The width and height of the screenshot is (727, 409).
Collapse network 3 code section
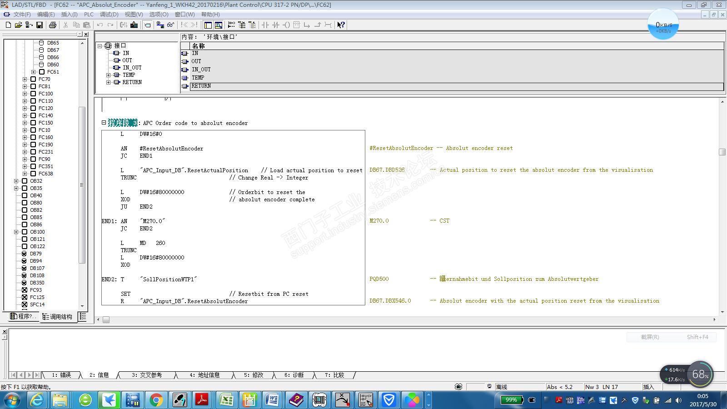click(x=104, y=123)
